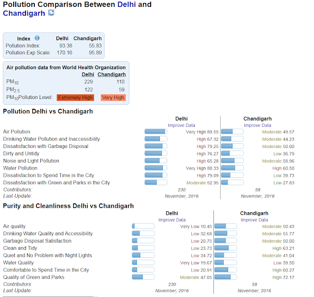This screenshot has width=314, height=297.
Task: Click Chandigarh contributors count 59 in Purity section
Action: point(255,284)
